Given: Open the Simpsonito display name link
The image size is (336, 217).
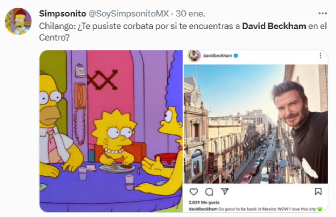Looking at the screenshot, I should coord(62,14).
